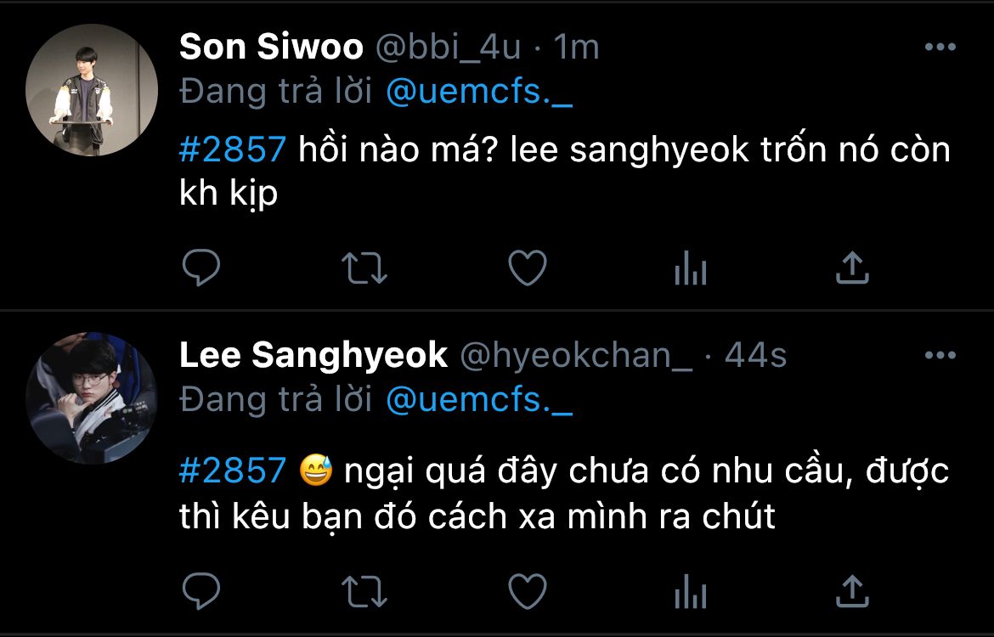
Task: Click the Son Siwoo display name
Action: pyautogui.click(x=271, y=48)
